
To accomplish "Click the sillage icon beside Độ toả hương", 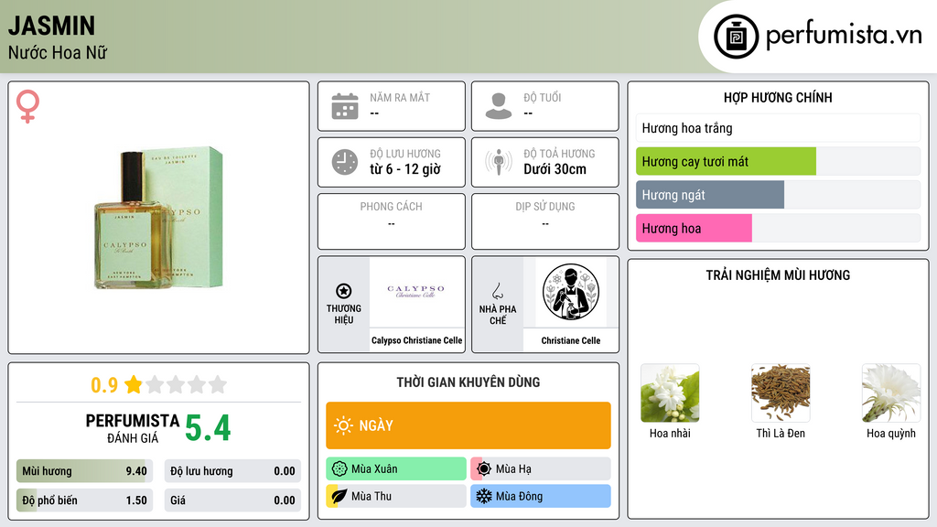I will click(x=499, y=162).
